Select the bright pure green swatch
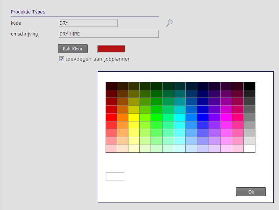Image resolution: width=279 pixels, height=210 pixels. (157, 117)
